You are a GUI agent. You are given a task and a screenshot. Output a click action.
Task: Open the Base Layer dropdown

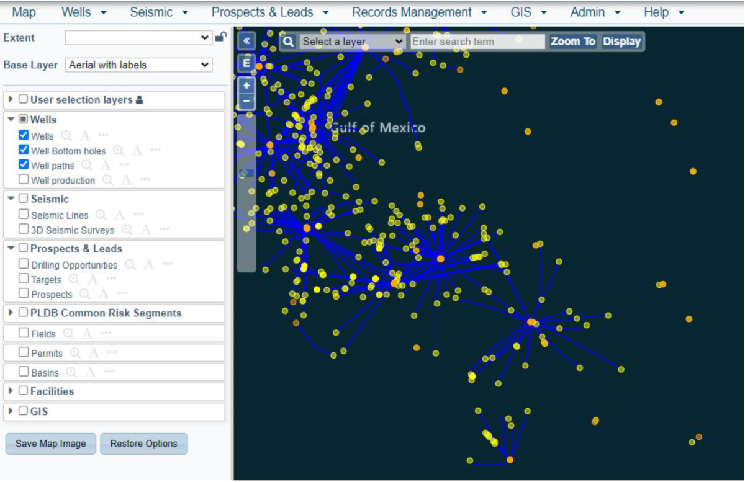click(138, 65)
